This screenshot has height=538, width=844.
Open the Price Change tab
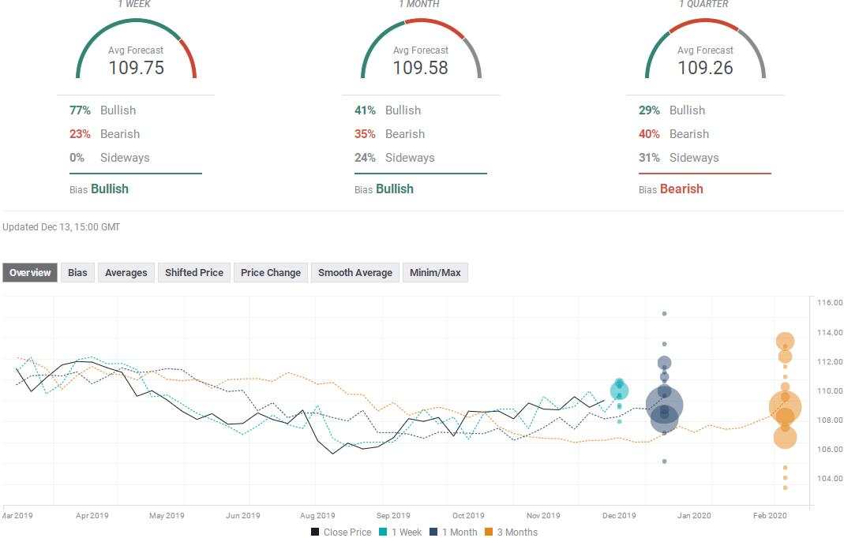(x=271, y=273)
